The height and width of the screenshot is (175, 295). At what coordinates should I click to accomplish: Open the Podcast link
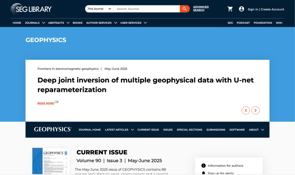(x=243, y=23)
